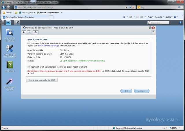The width and height of the screenshot is (185, 131).
Task: Expand the Bing search options dropdown arrow
Action: click(182, 7)
